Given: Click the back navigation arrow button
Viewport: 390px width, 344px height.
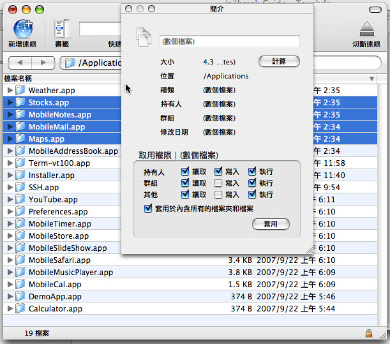Looking at the screenshot, I should 20,63.
